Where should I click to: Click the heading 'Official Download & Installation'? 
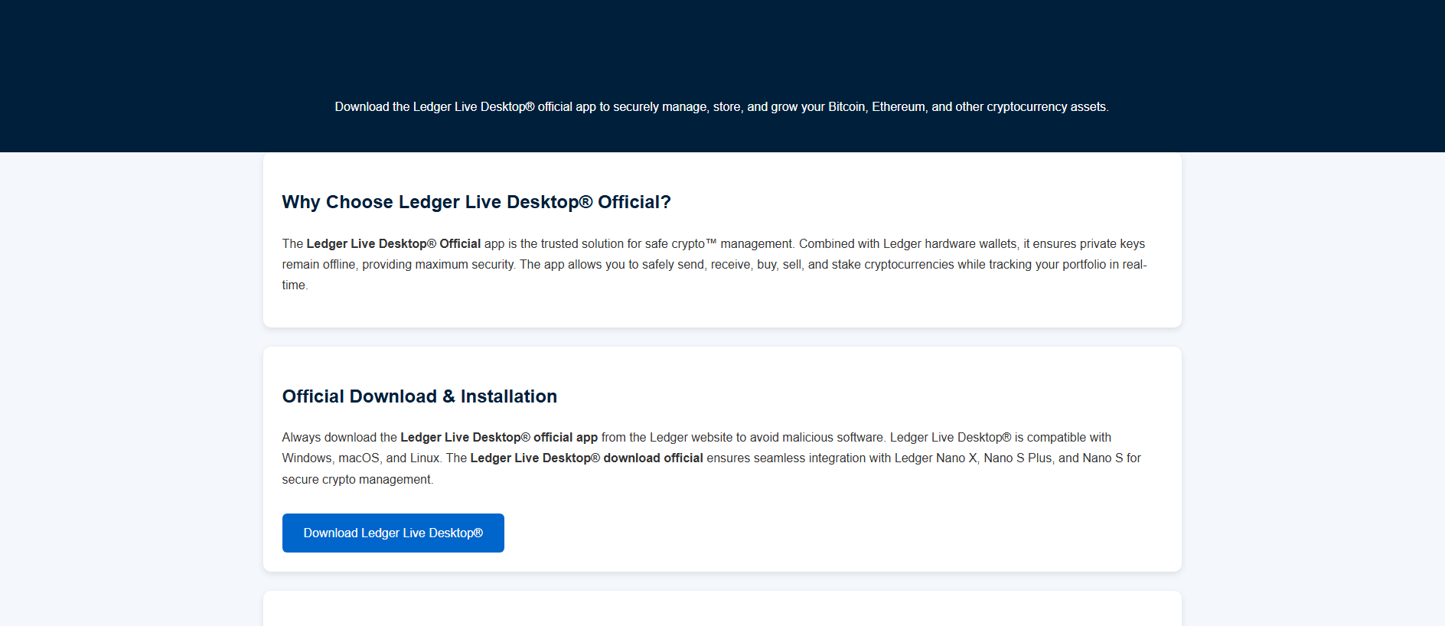coord(419,396)
